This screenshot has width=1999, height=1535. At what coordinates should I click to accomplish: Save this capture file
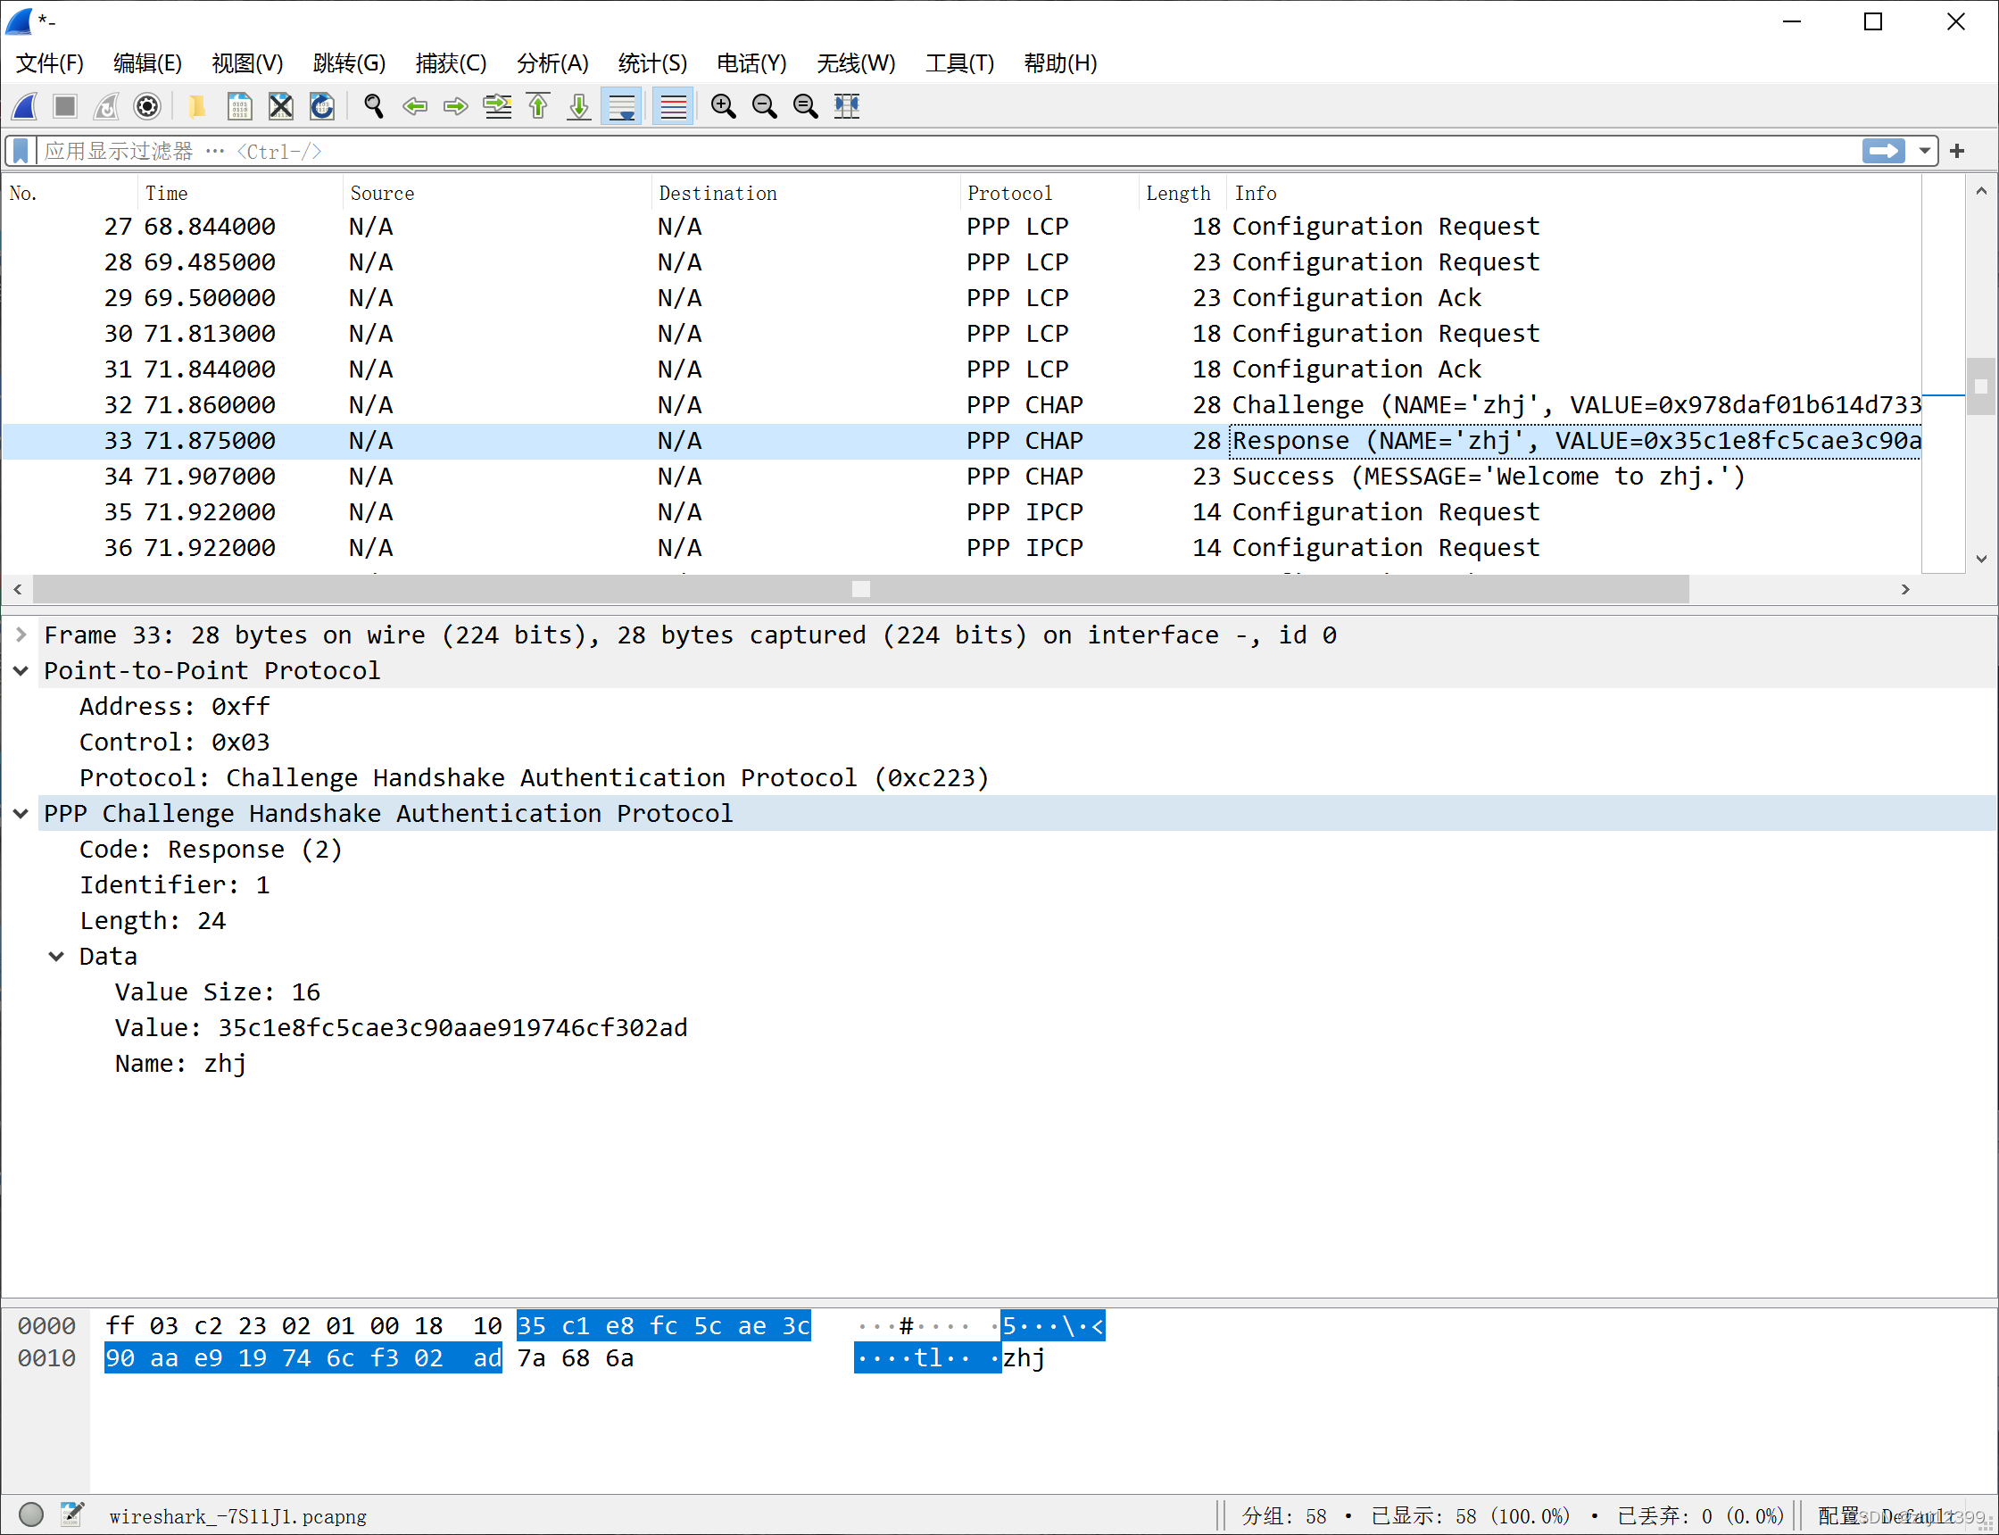pyautogui.click(x=239, y=106)
